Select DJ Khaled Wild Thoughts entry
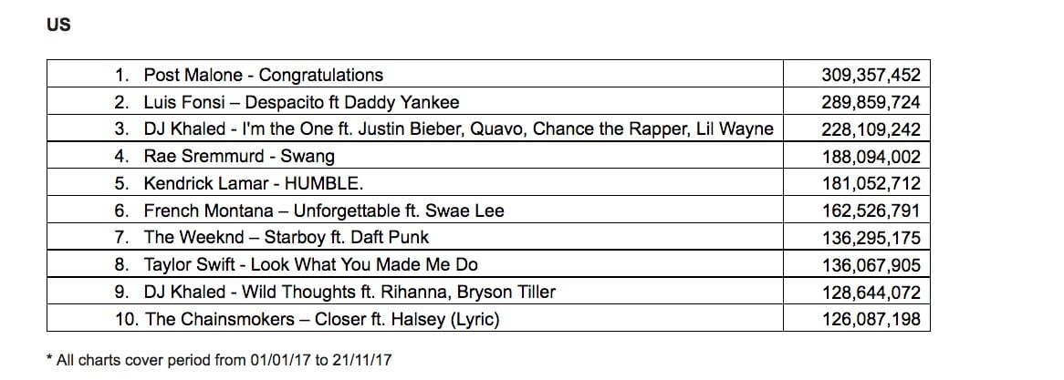 pyautogui.click(x=349, y=293)
